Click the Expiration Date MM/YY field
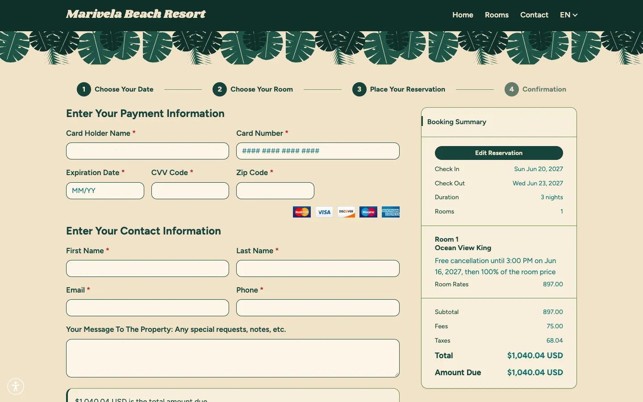The width and height of the screenshot is (643, 402). coord(105,191)
